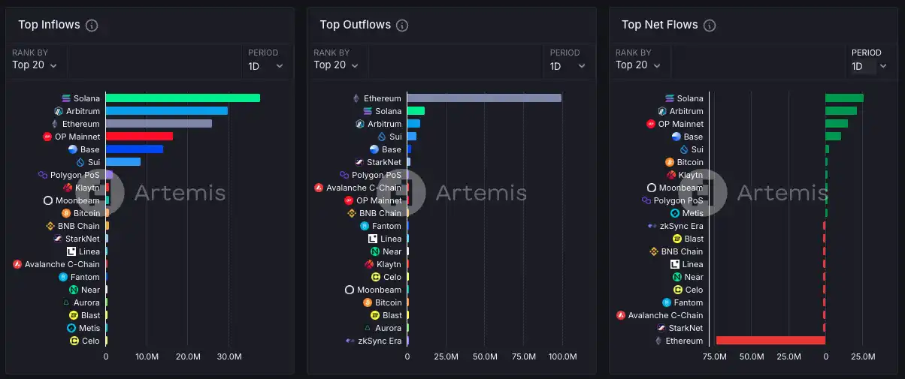The width and height of the screenshot is (905, 379).
Task: Click the info icon beside Top Inflows
Action: pos(92,26)
